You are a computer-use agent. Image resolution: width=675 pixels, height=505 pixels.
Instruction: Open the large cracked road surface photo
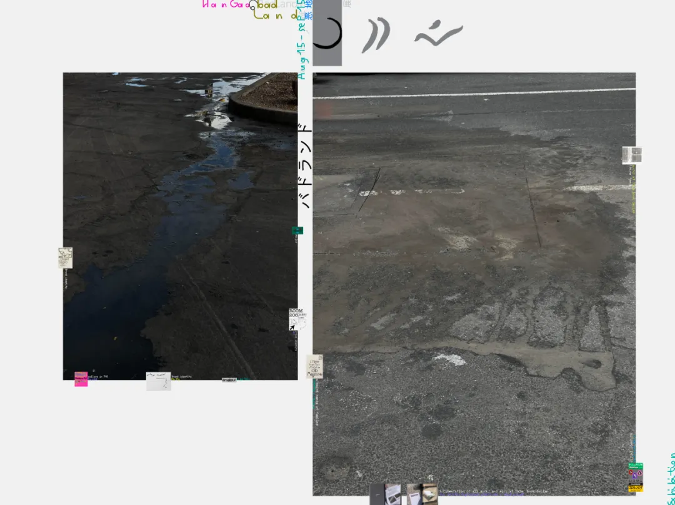474,284
